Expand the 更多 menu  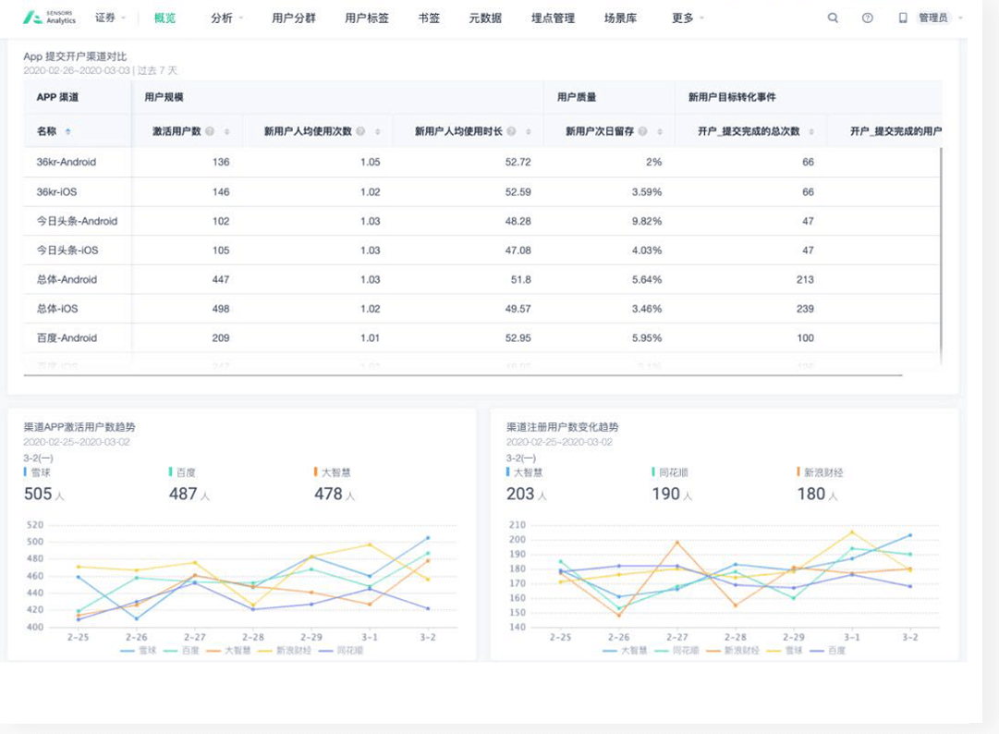point(688,18)
